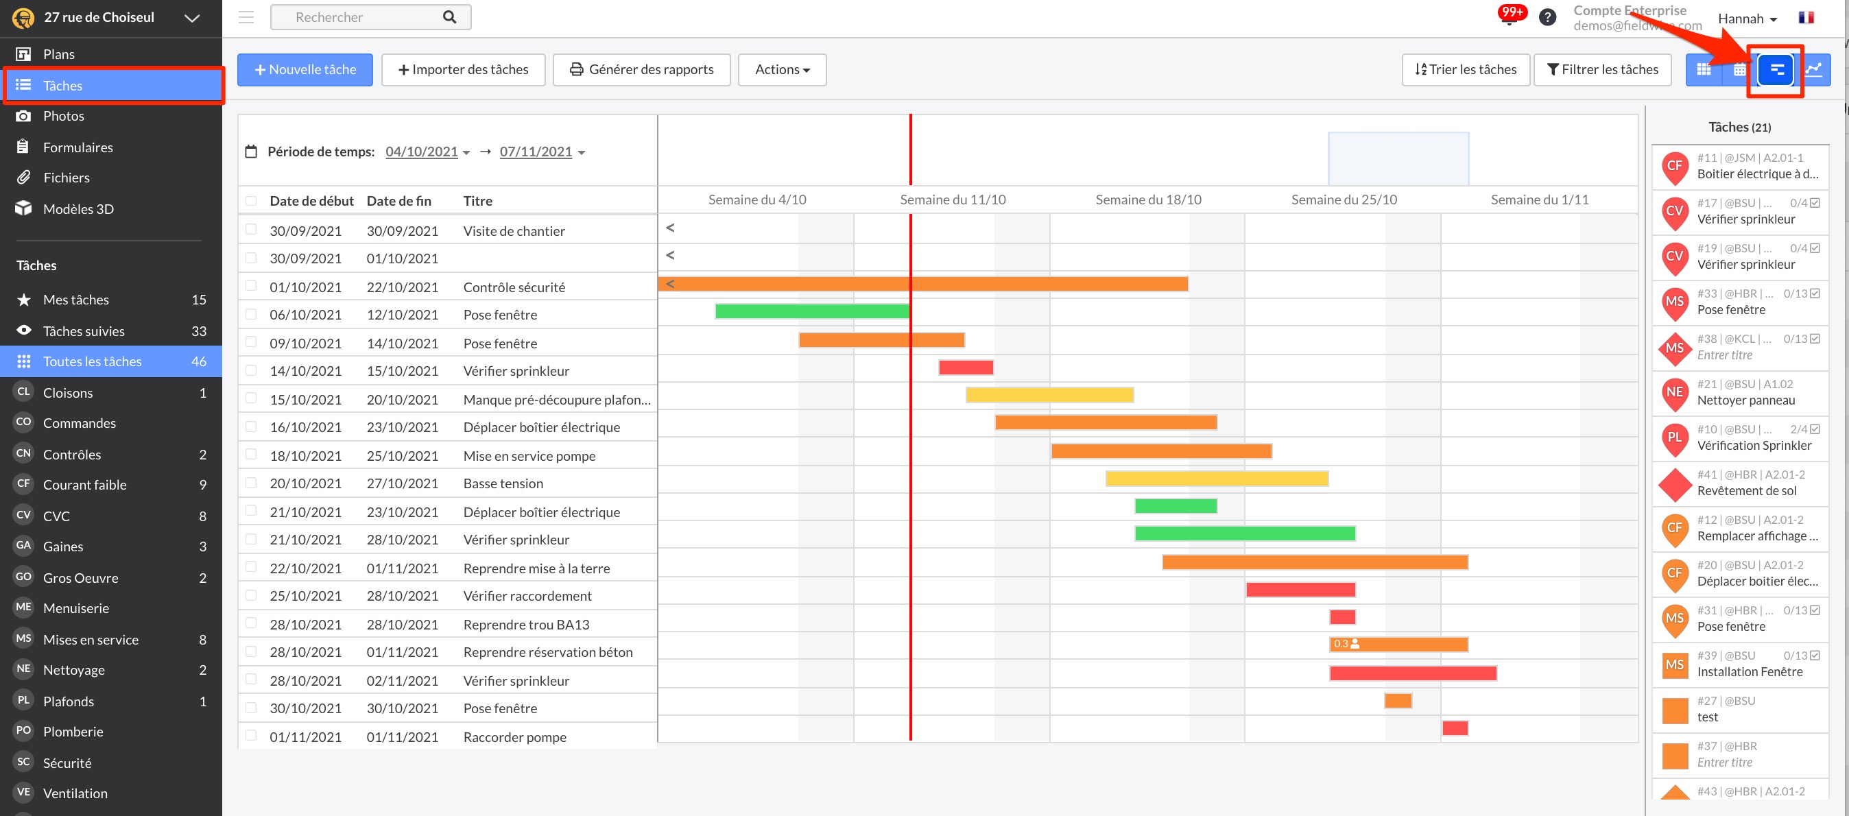Open the Photos section in sidebar
This screenshot has width=1849, height=816.
(x=64, y=116)
